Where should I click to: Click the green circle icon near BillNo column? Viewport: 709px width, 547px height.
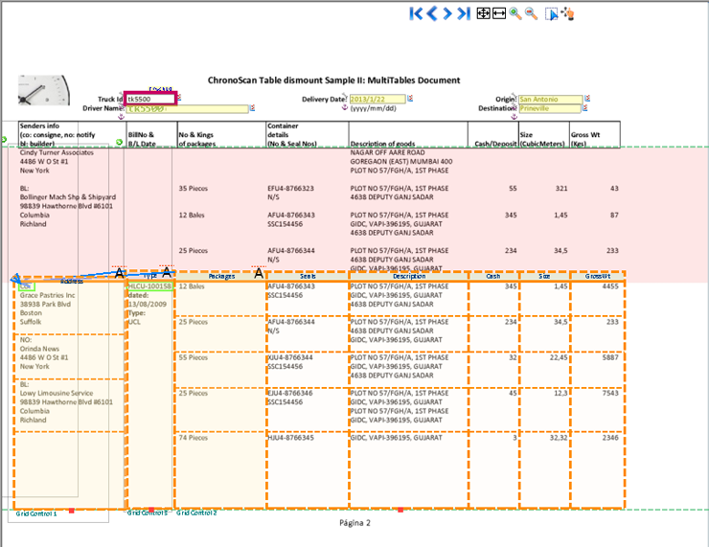pos(120,142)
